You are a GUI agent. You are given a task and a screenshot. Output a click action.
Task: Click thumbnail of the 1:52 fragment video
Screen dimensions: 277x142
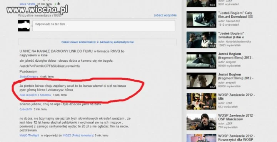point(201,81)
